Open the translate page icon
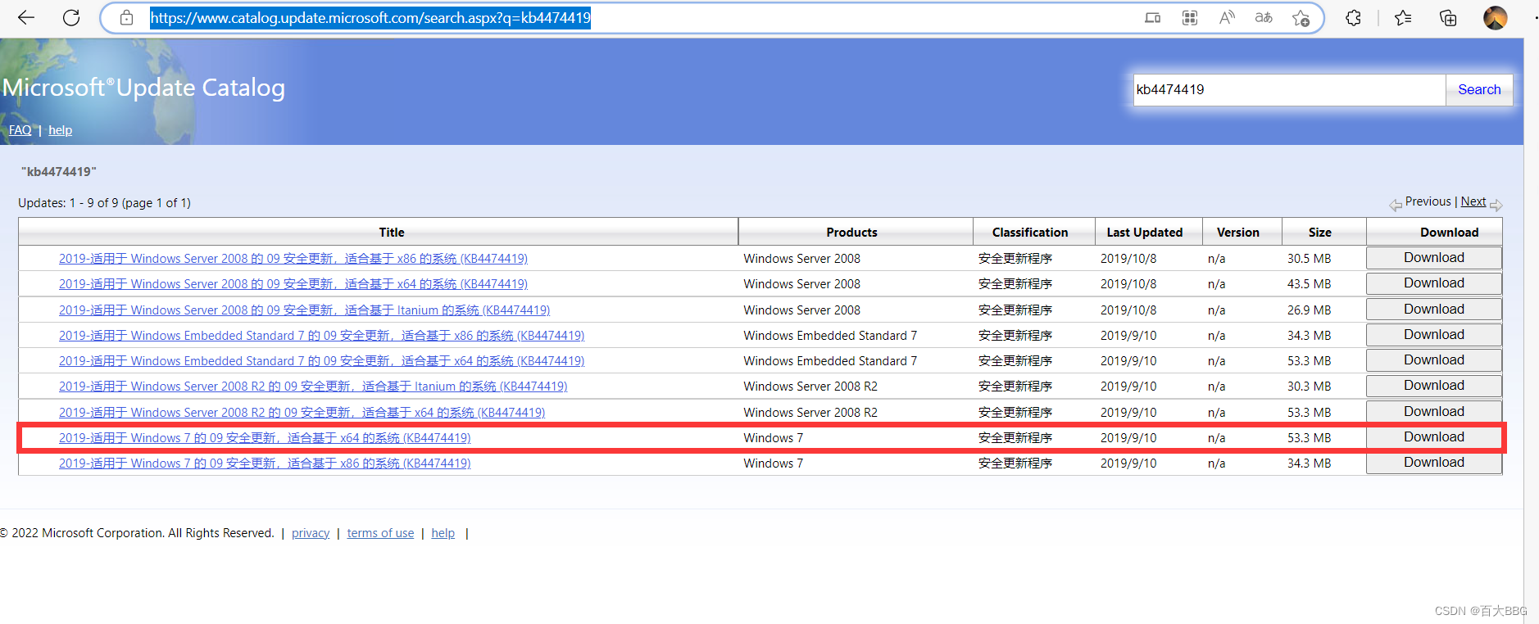1539x624 pixels. (1264, 17)
